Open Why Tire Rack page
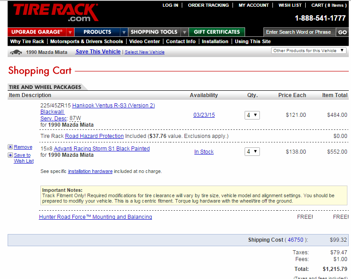Screen dimensions: 351x279 (27, 41)
